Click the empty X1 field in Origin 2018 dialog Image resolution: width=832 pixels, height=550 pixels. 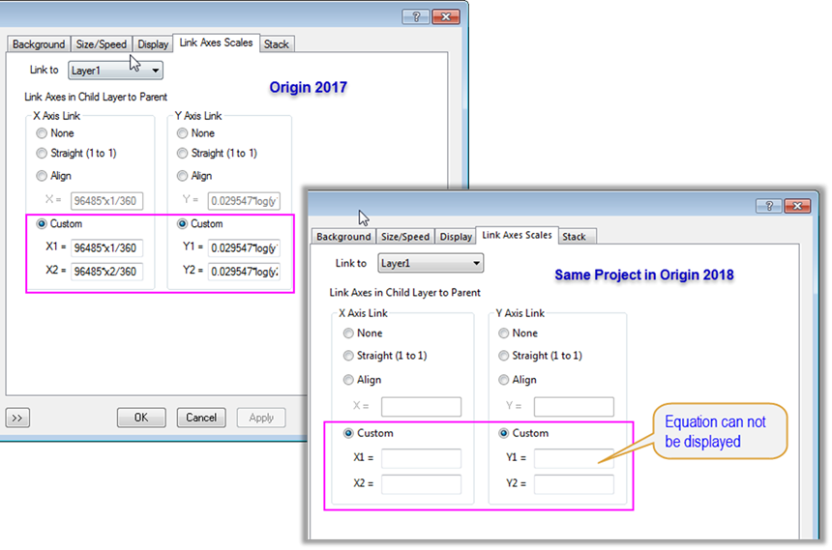click(x=421, y=458)
